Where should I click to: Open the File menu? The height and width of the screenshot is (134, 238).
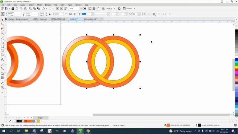coord(3,5)
